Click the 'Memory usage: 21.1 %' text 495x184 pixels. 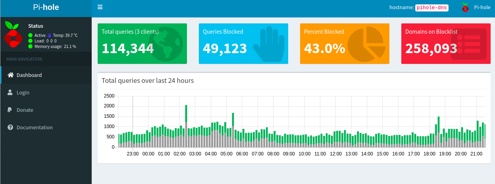pos(55,46)
